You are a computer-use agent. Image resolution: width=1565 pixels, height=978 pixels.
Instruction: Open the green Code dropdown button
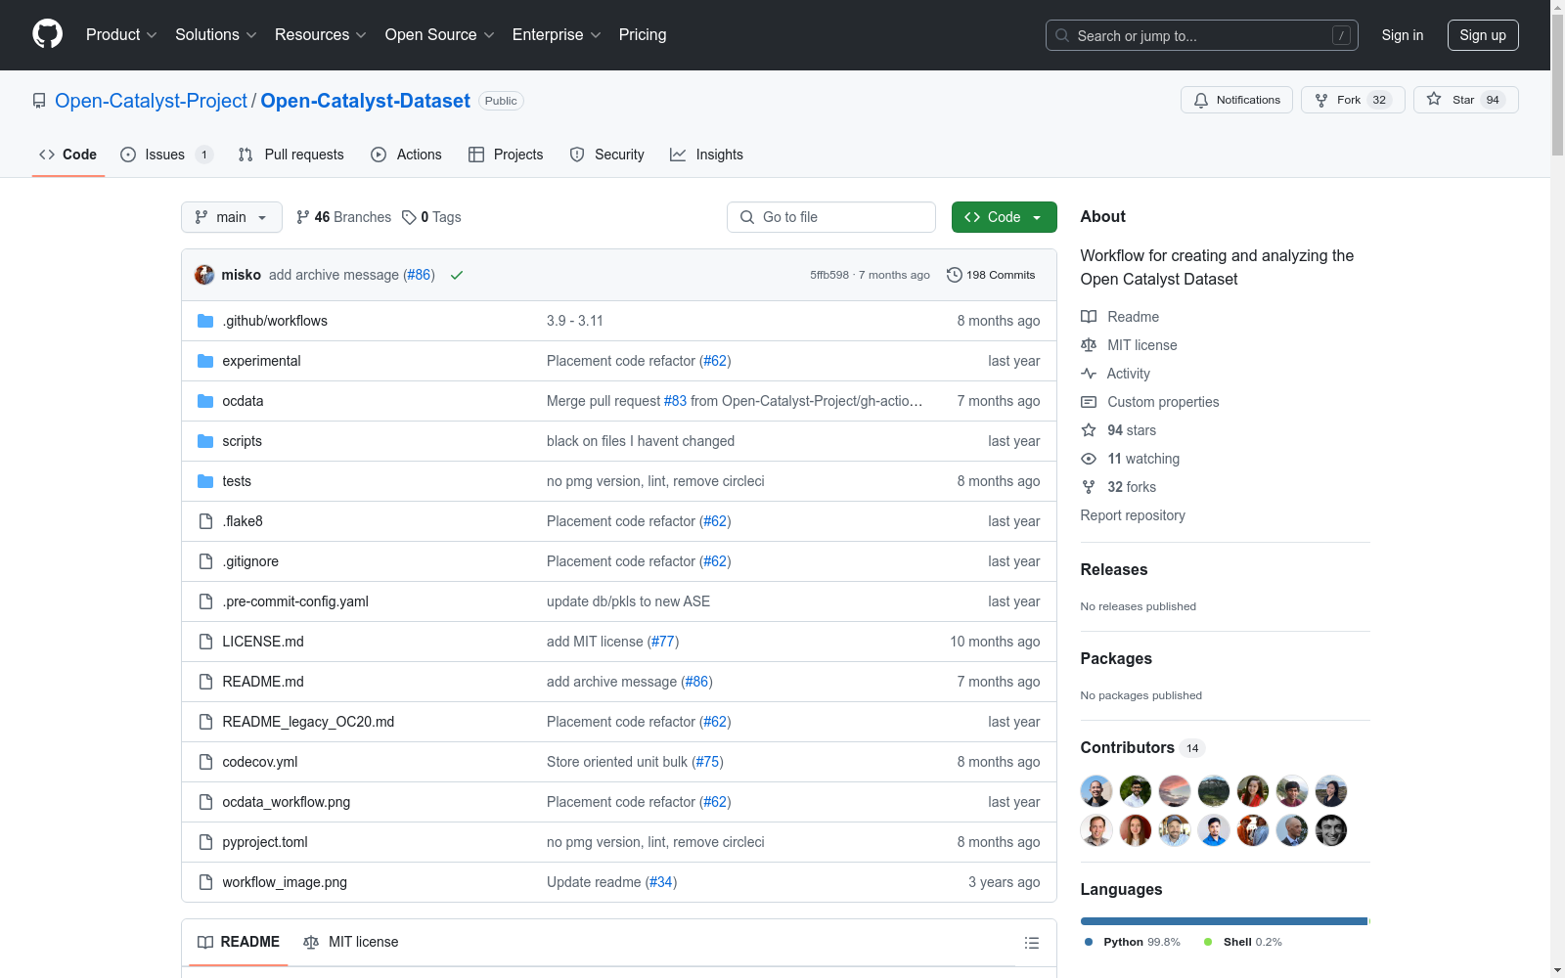[x=1004, y=217]
